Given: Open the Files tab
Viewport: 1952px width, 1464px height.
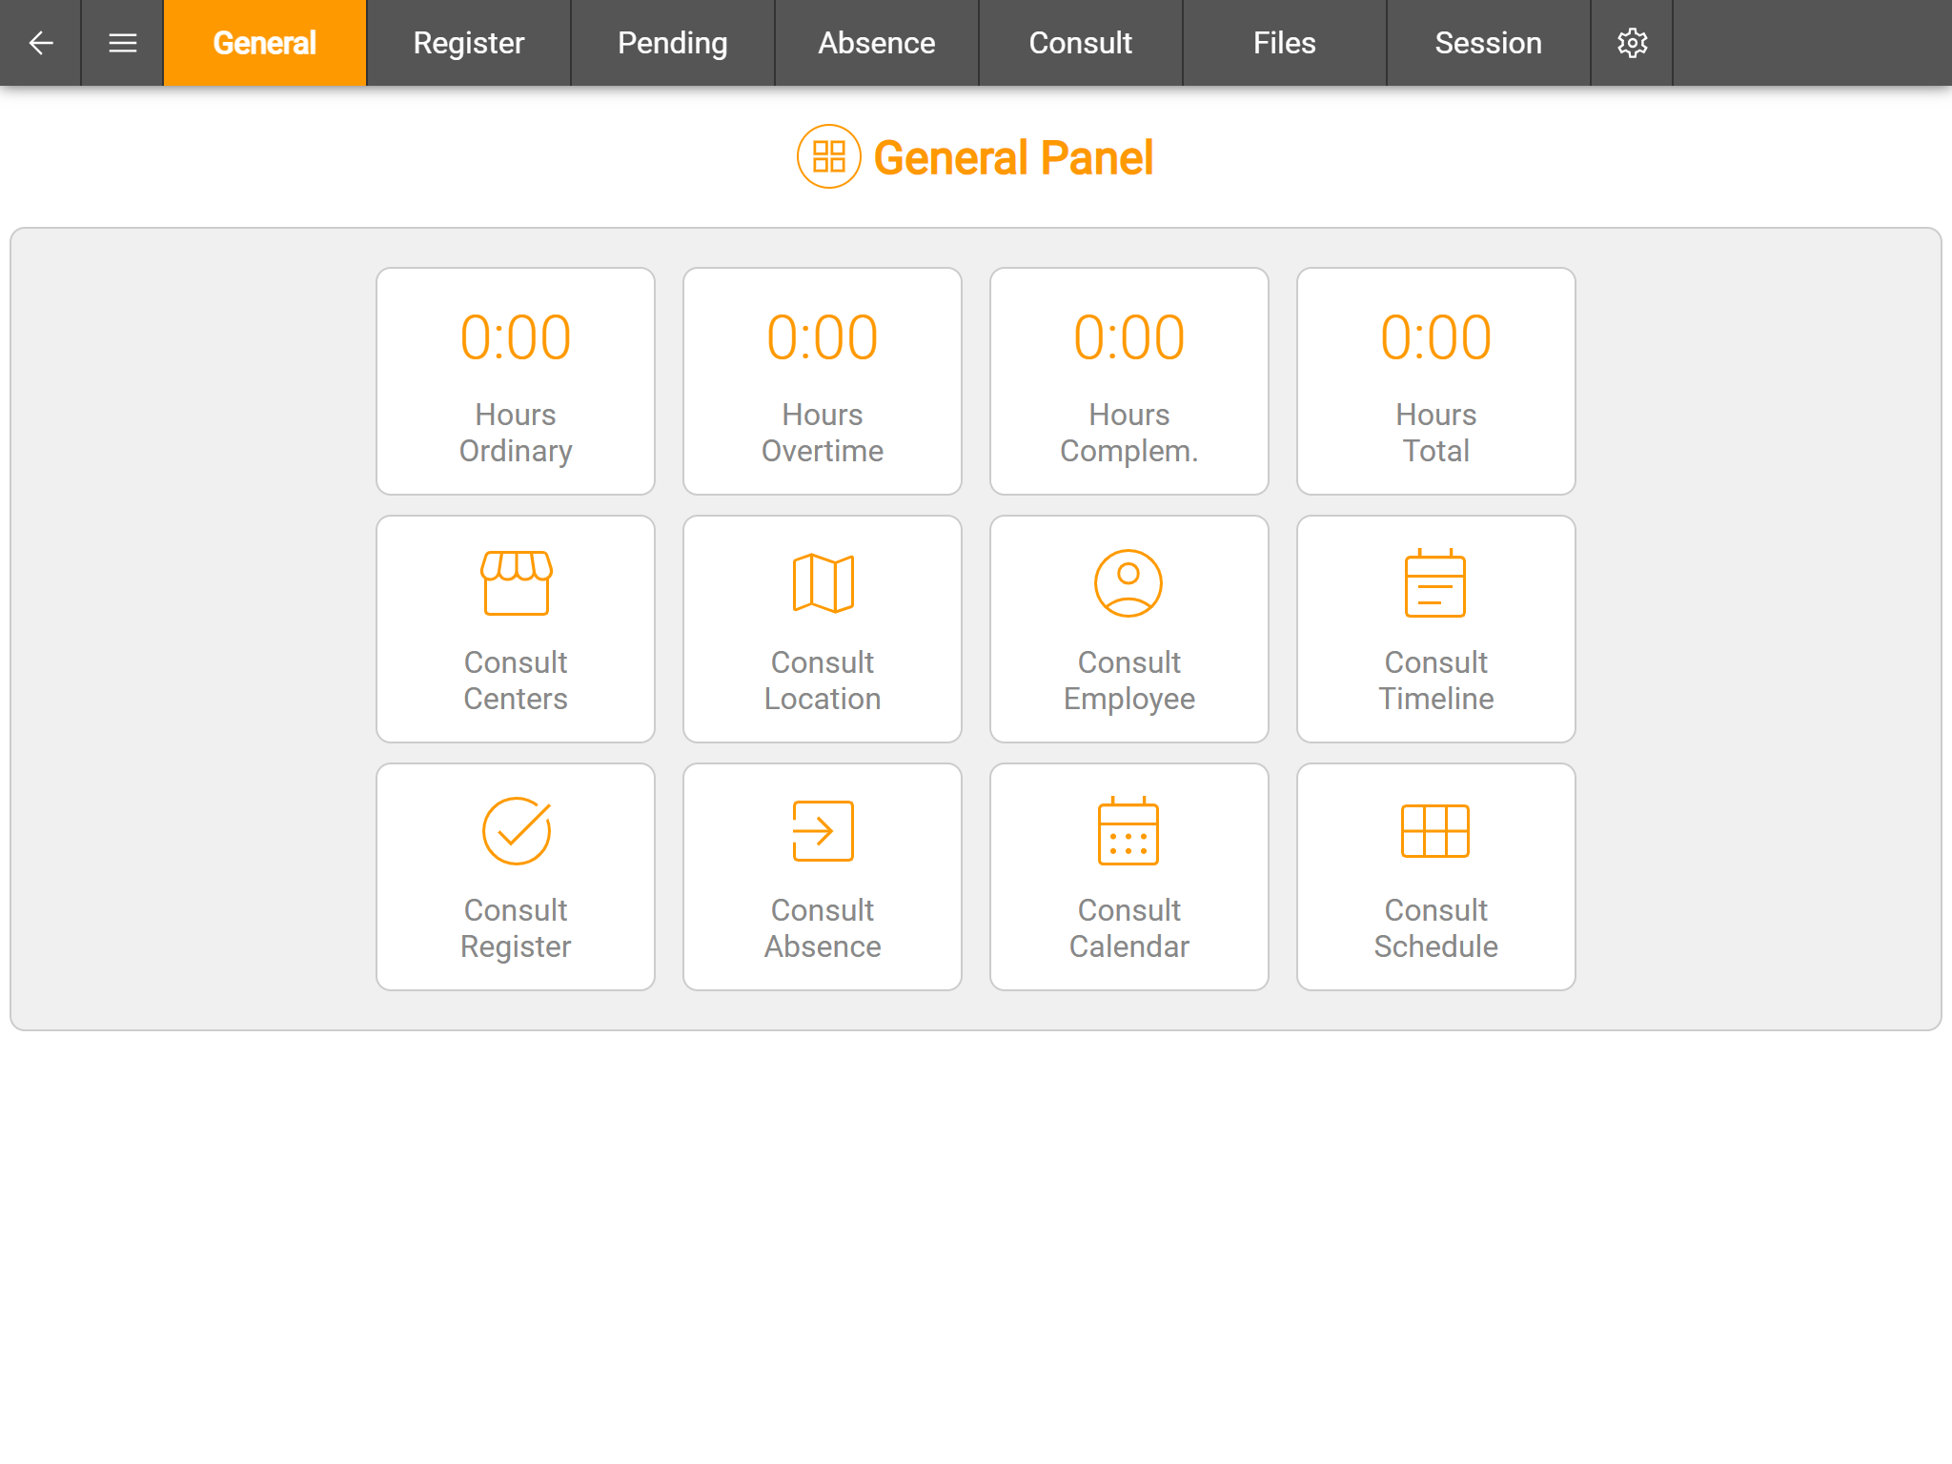Looking at the screenshot, I should (x=1284, y=43).
